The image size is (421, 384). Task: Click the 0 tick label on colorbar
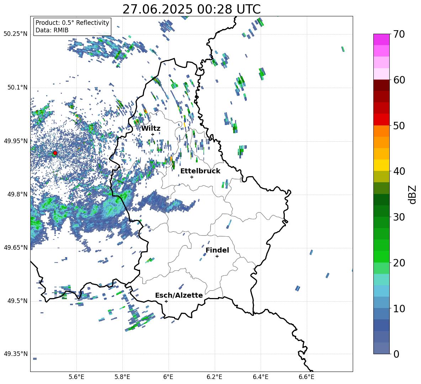click(396, 354)
